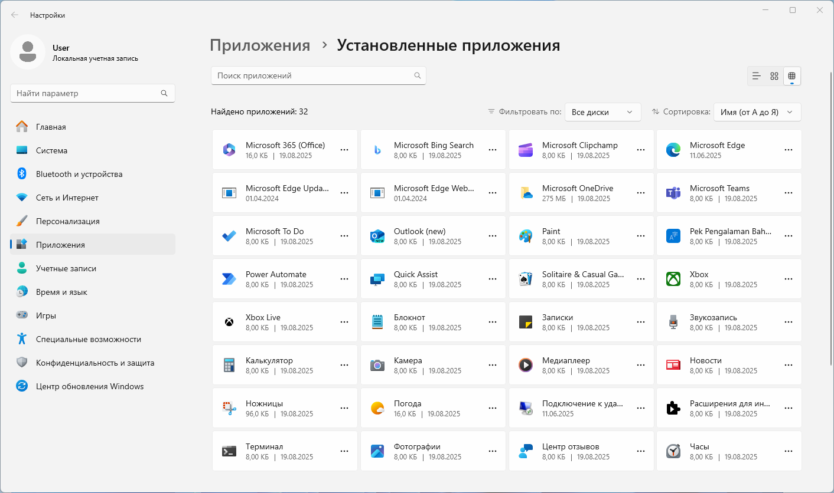834x493 pixels.
Task: Click the Погода weather icon
Action: pos(377,408)
